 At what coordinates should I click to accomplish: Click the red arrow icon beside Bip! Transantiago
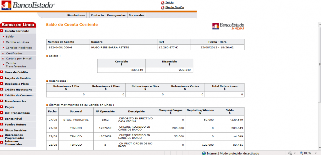pyautogui.click(x=2, y=113)
